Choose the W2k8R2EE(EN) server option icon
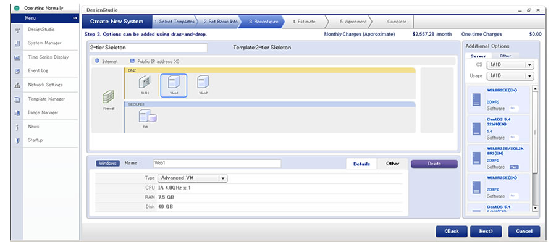 point(476,99)
